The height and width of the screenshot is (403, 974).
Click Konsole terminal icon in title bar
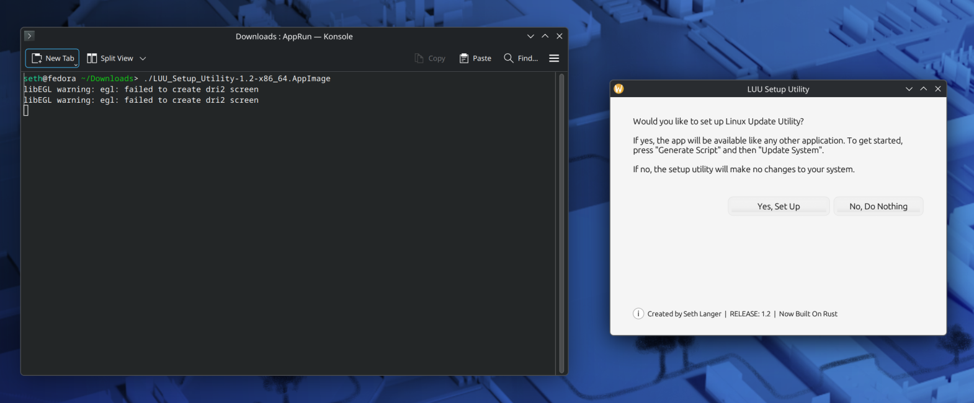pos(29,36)
